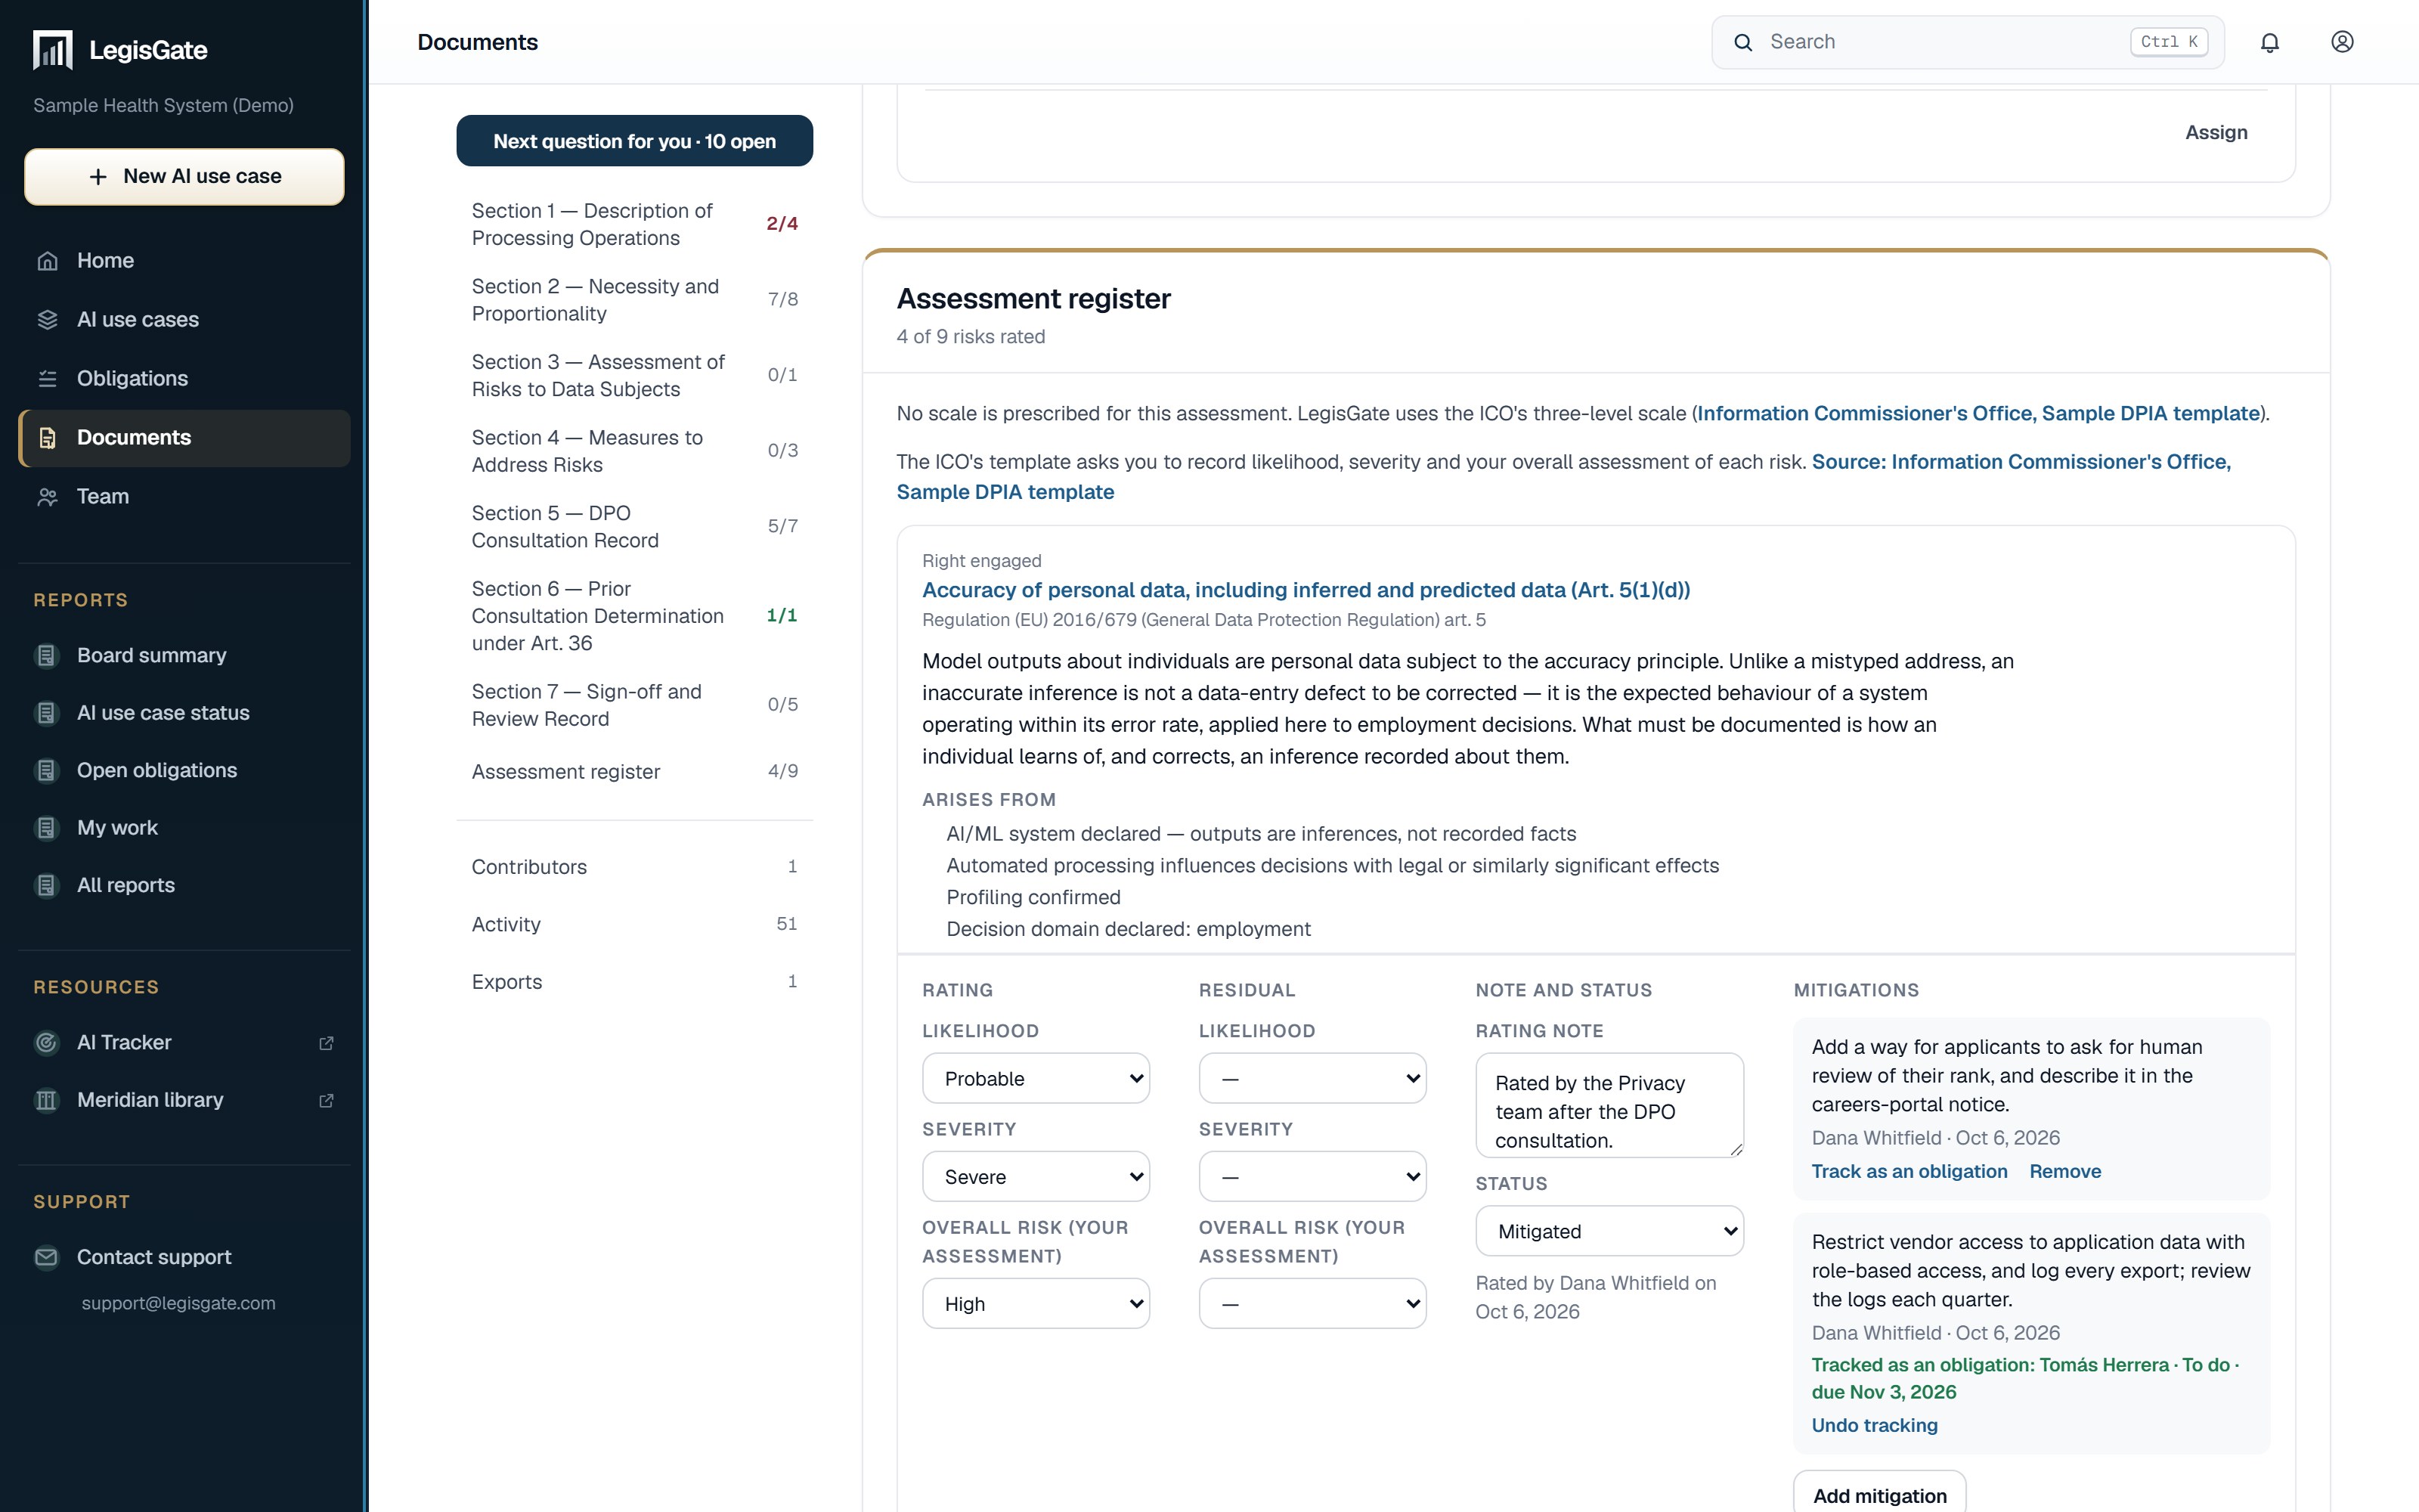Click the Team people icon
The height and width of the screenshot is (1512, 2419).
point(47,497)
